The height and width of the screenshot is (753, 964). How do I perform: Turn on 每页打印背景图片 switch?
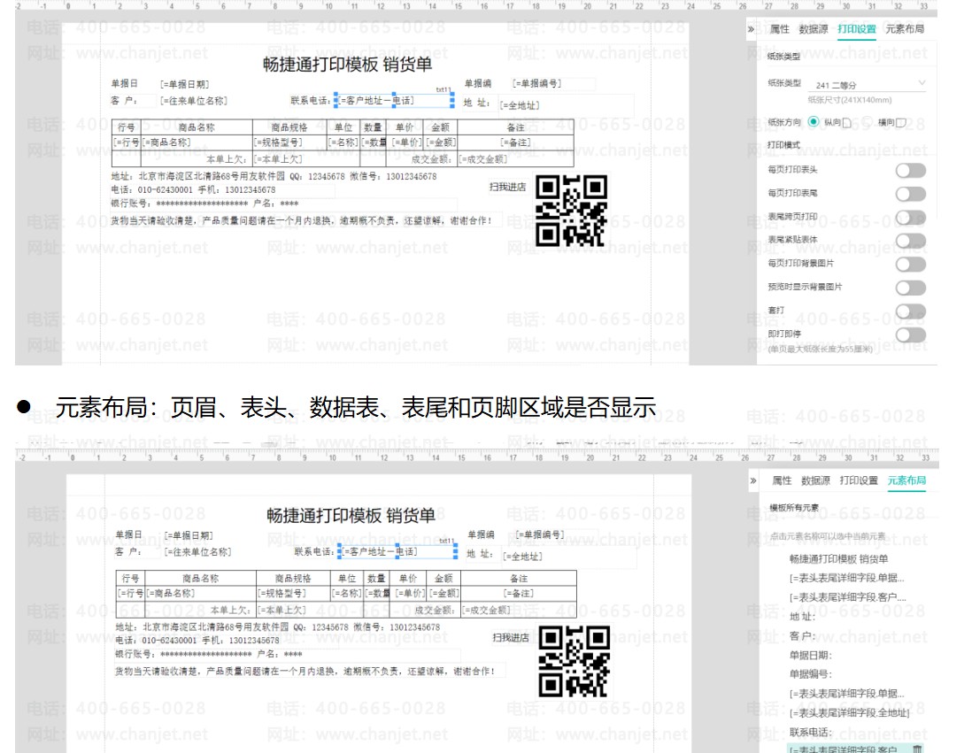click(911, 265)
